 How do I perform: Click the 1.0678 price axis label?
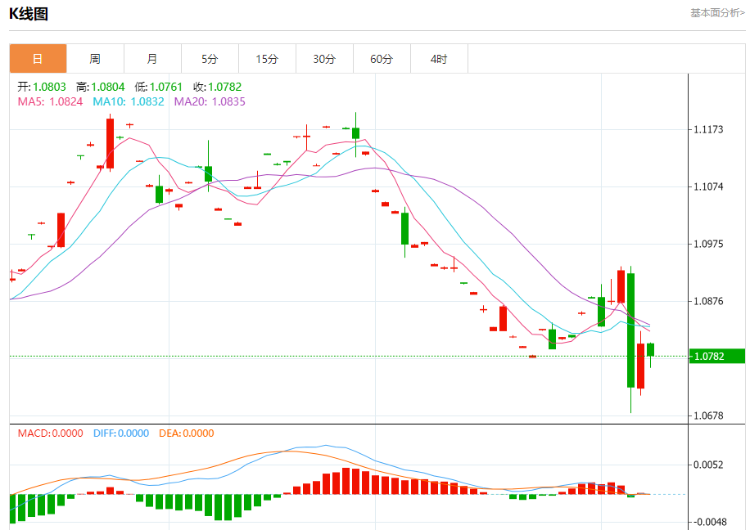pyautogui.click(x=708, y=415)
